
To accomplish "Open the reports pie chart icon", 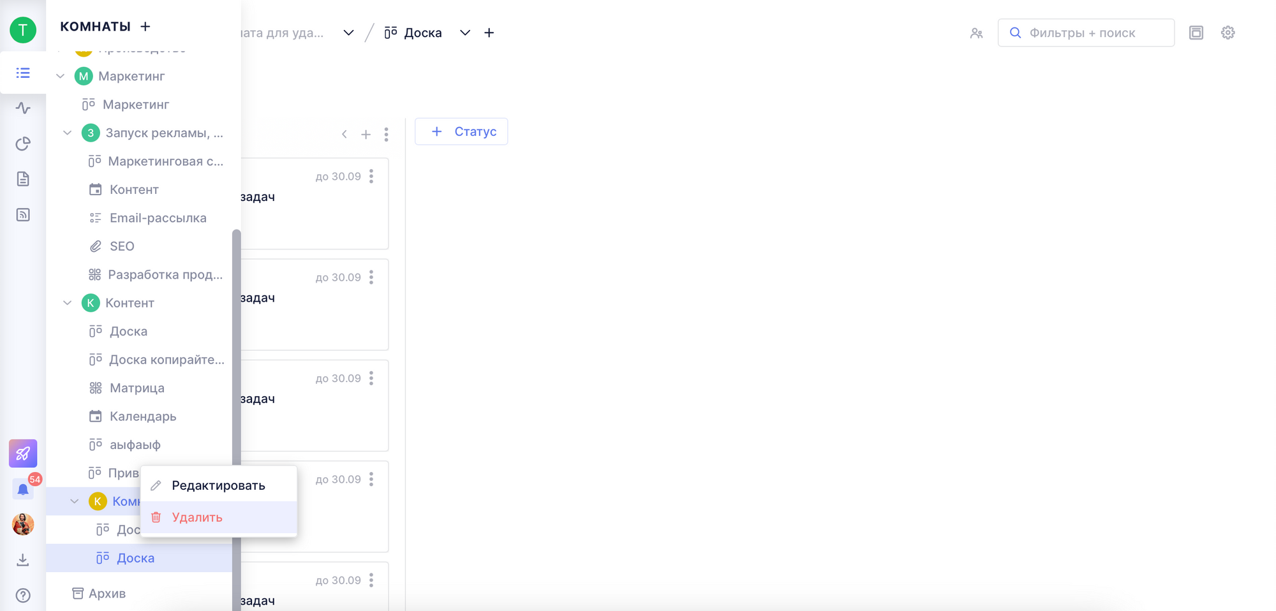I will (23, 144).
